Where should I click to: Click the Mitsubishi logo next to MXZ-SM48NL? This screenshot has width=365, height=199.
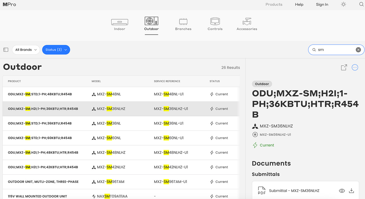tap(94, 94)
